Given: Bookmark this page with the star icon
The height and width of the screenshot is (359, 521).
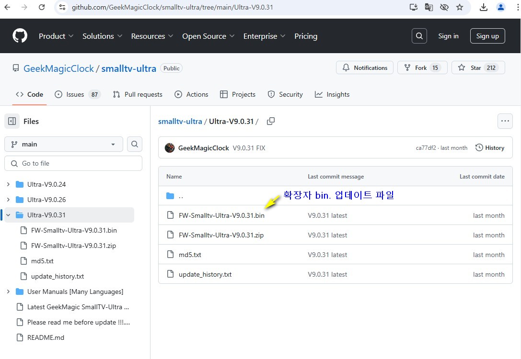Looking at the screenshot, I should 460,7.
